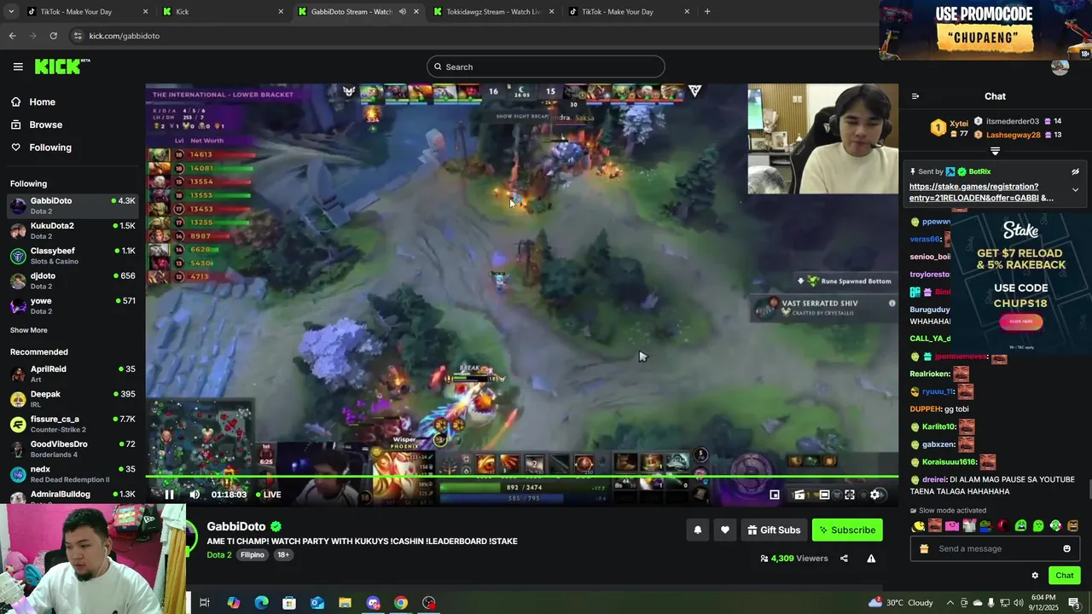Go back to previous page
The image size is (1092, 614).
point(12,36)
